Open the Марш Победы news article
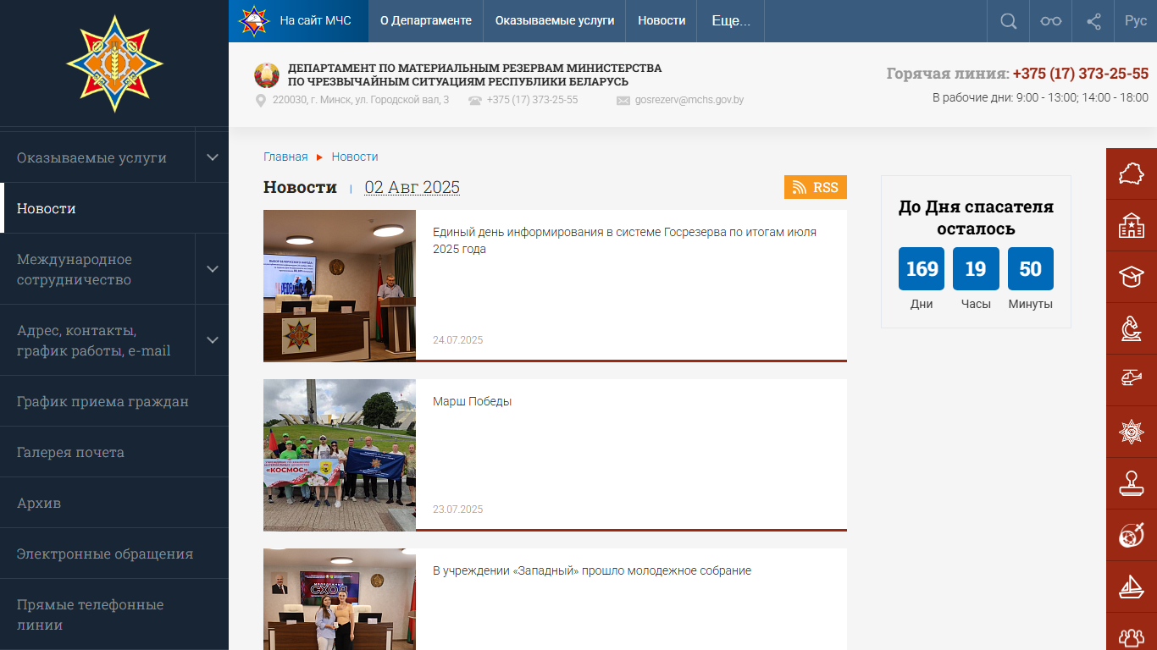The width and height of the screenshot is (1157, 650). tap(472, 401)
